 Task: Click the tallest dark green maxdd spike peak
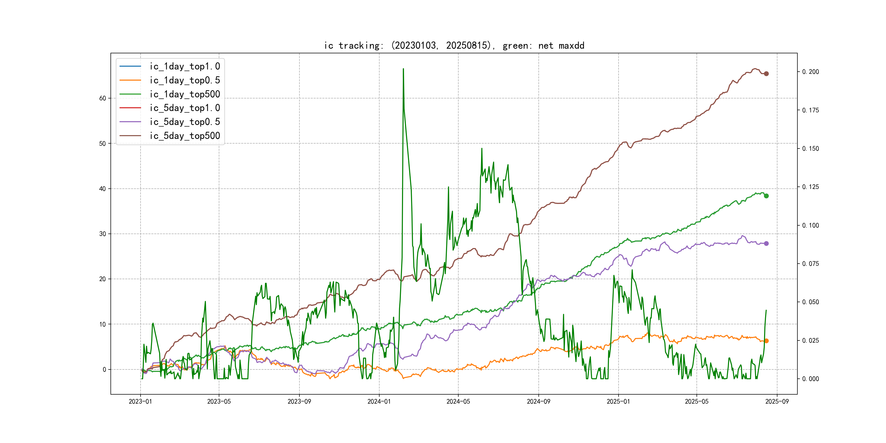click(x=403, y=69)
